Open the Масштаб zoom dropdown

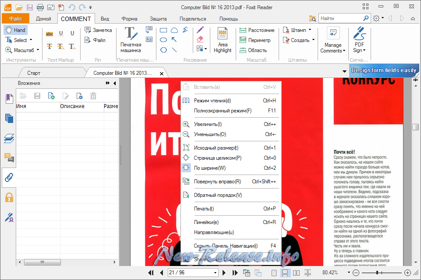pyautogui.click(x=38, y=50)
